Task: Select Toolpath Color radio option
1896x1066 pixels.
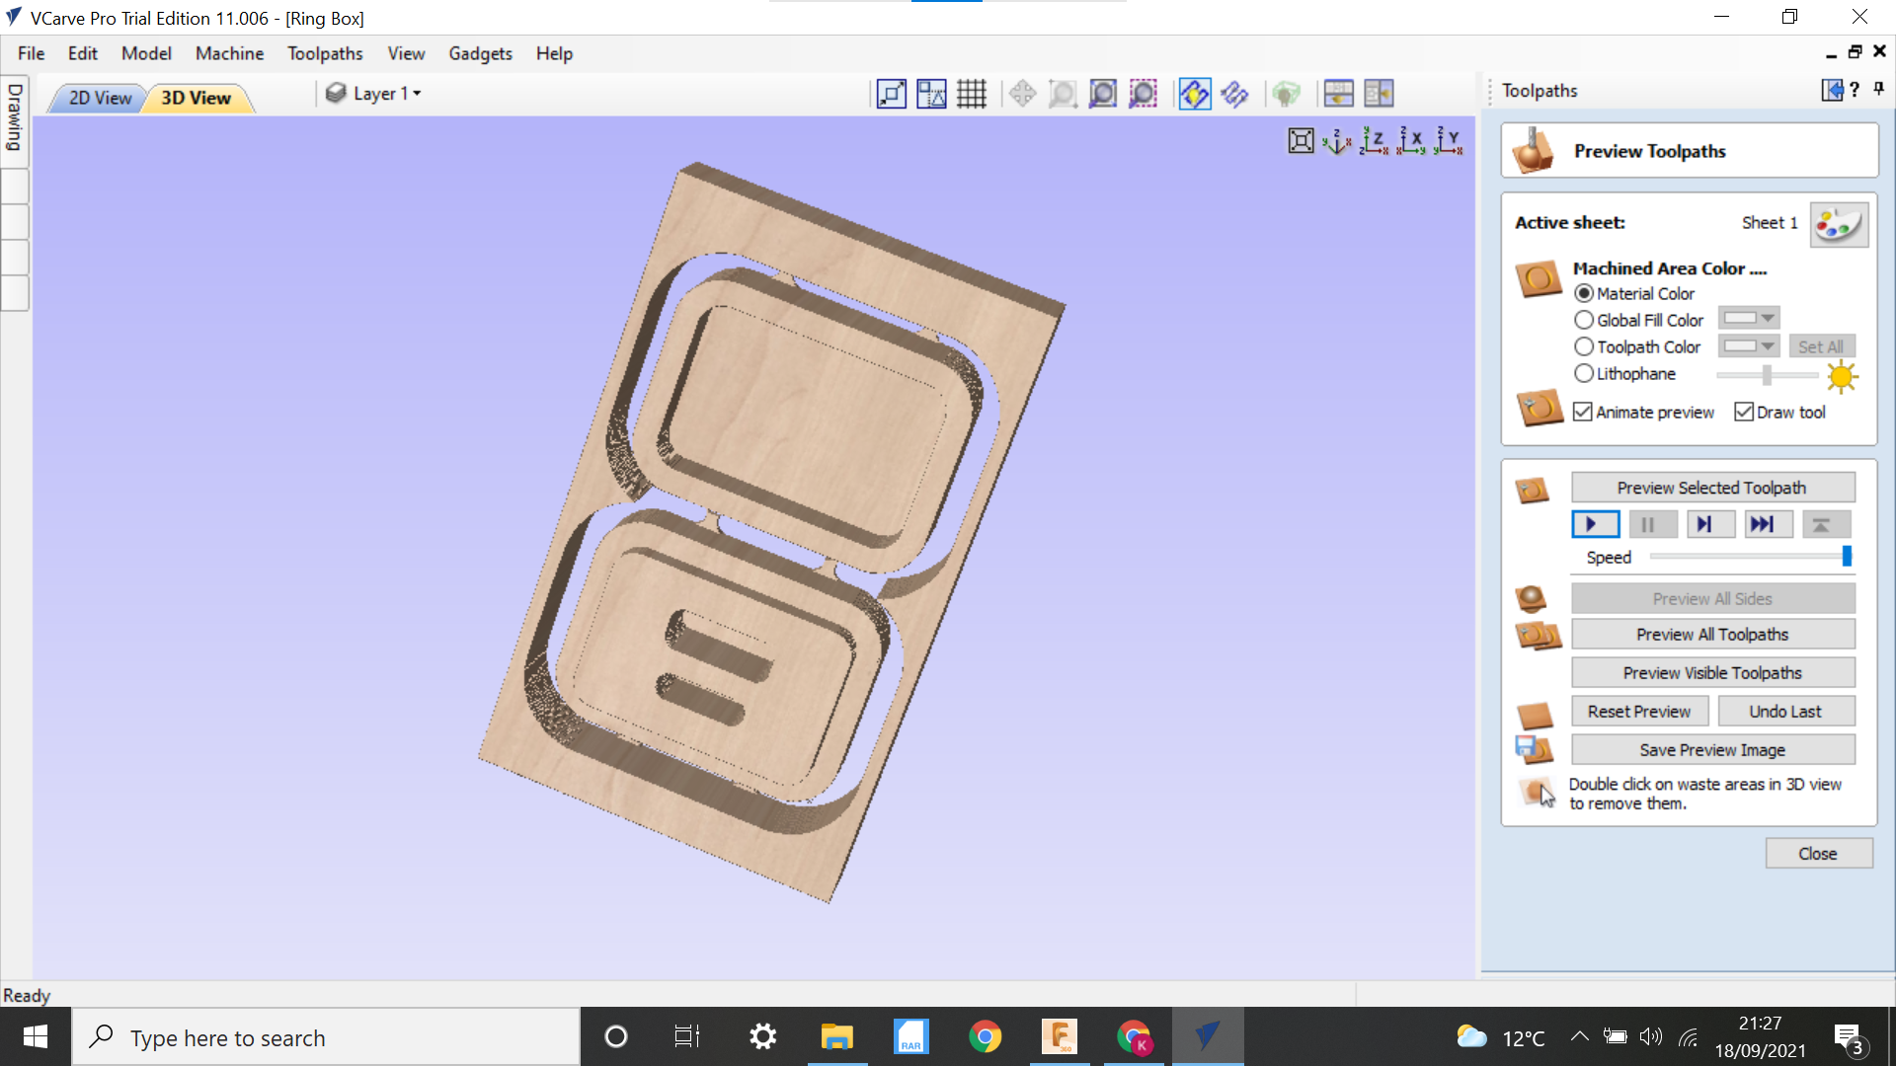Action: tap(1584, 346)
